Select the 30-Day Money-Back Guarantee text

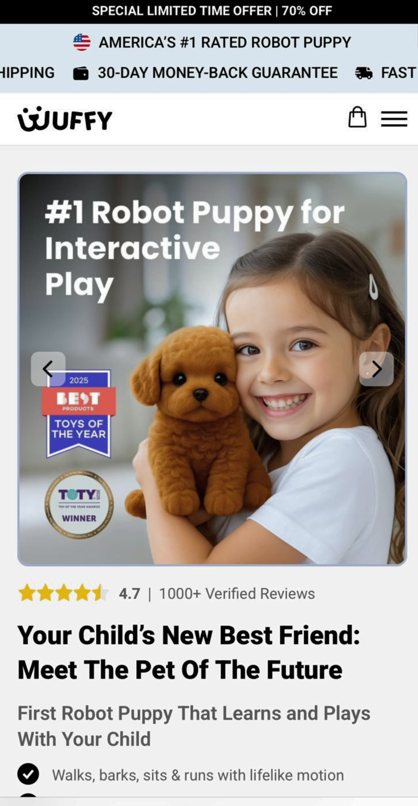(218, 73)
